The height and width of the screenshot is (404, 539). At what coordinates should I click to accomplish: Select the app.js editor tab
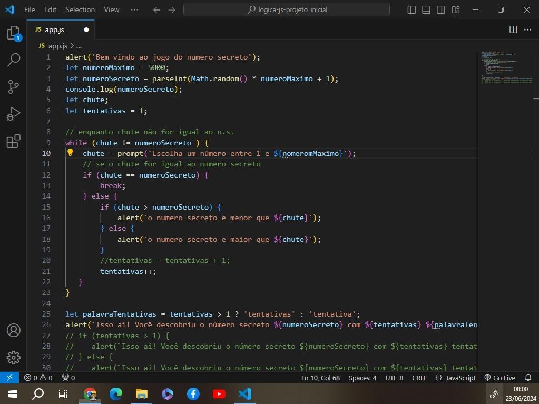(x=54, y=30)
